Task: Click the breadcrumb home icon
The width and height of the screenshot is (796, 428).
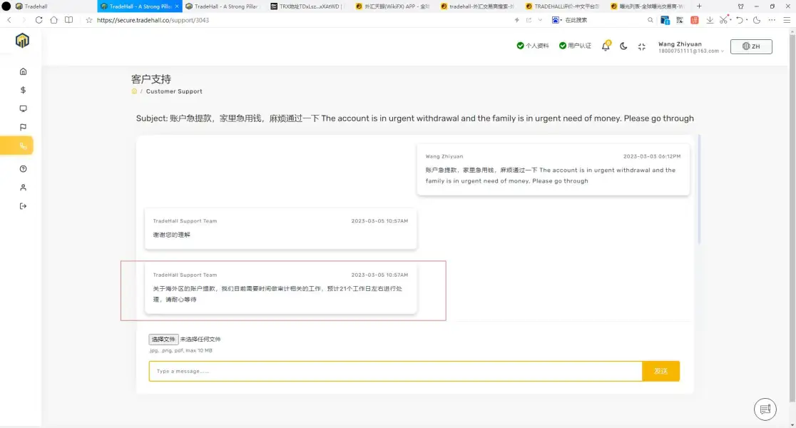Action: [x=134, y=91]
